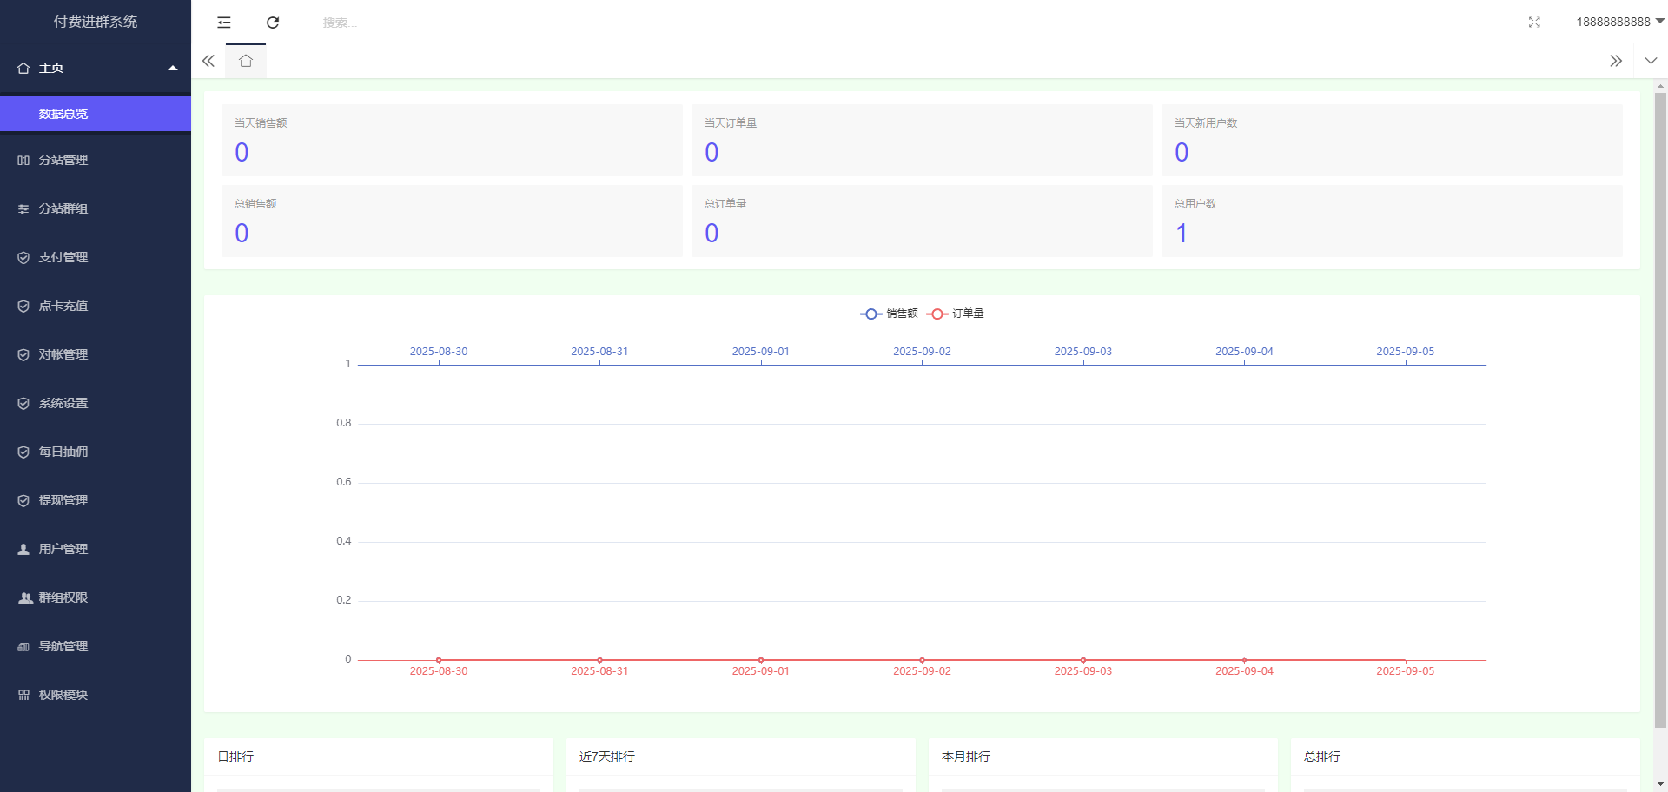Open the tab actions dropdown chevron
The image size is (1668, 792).
pos(1651,61)
